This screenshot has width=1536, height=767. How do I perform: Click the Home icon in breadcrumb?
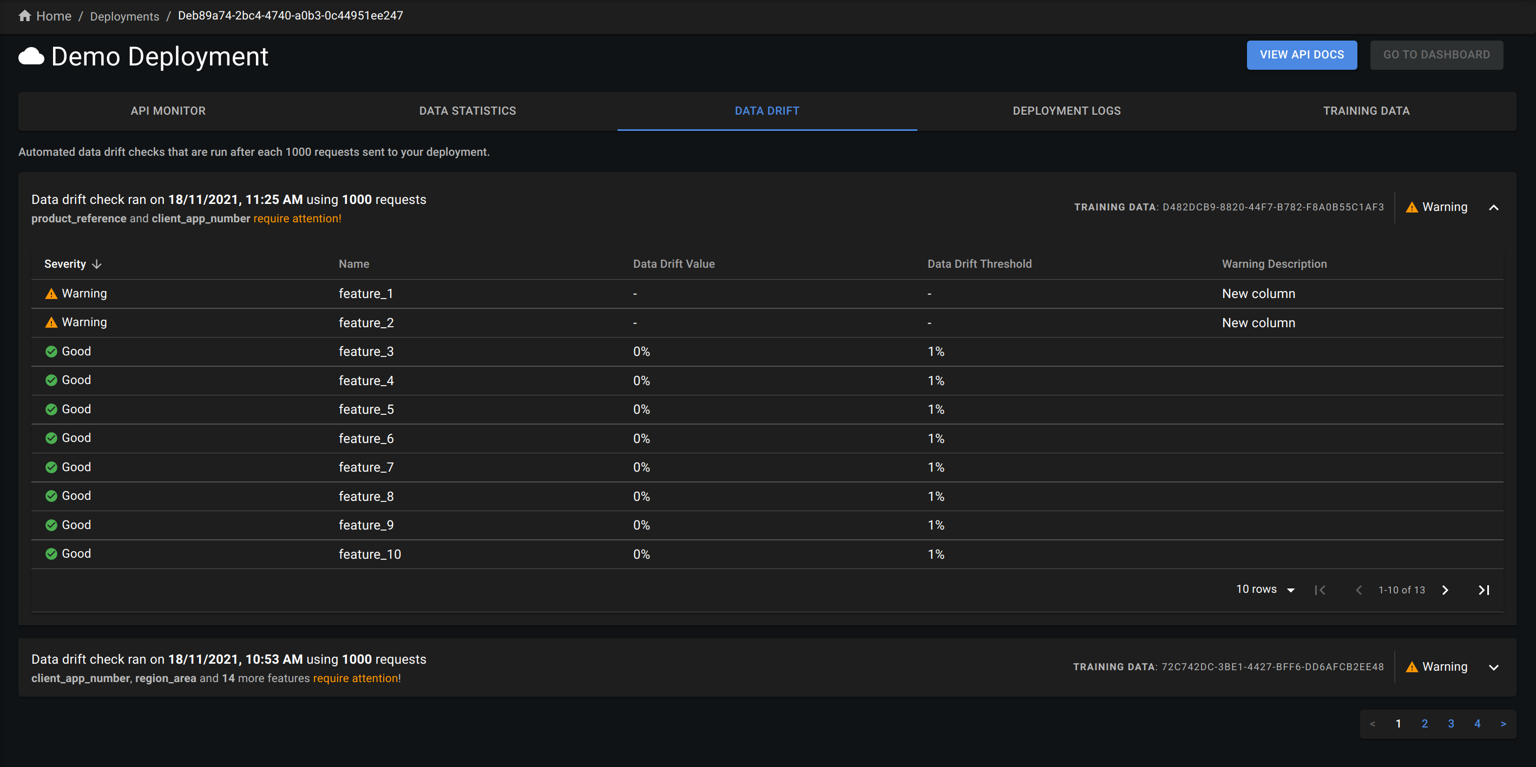point(24,16)
